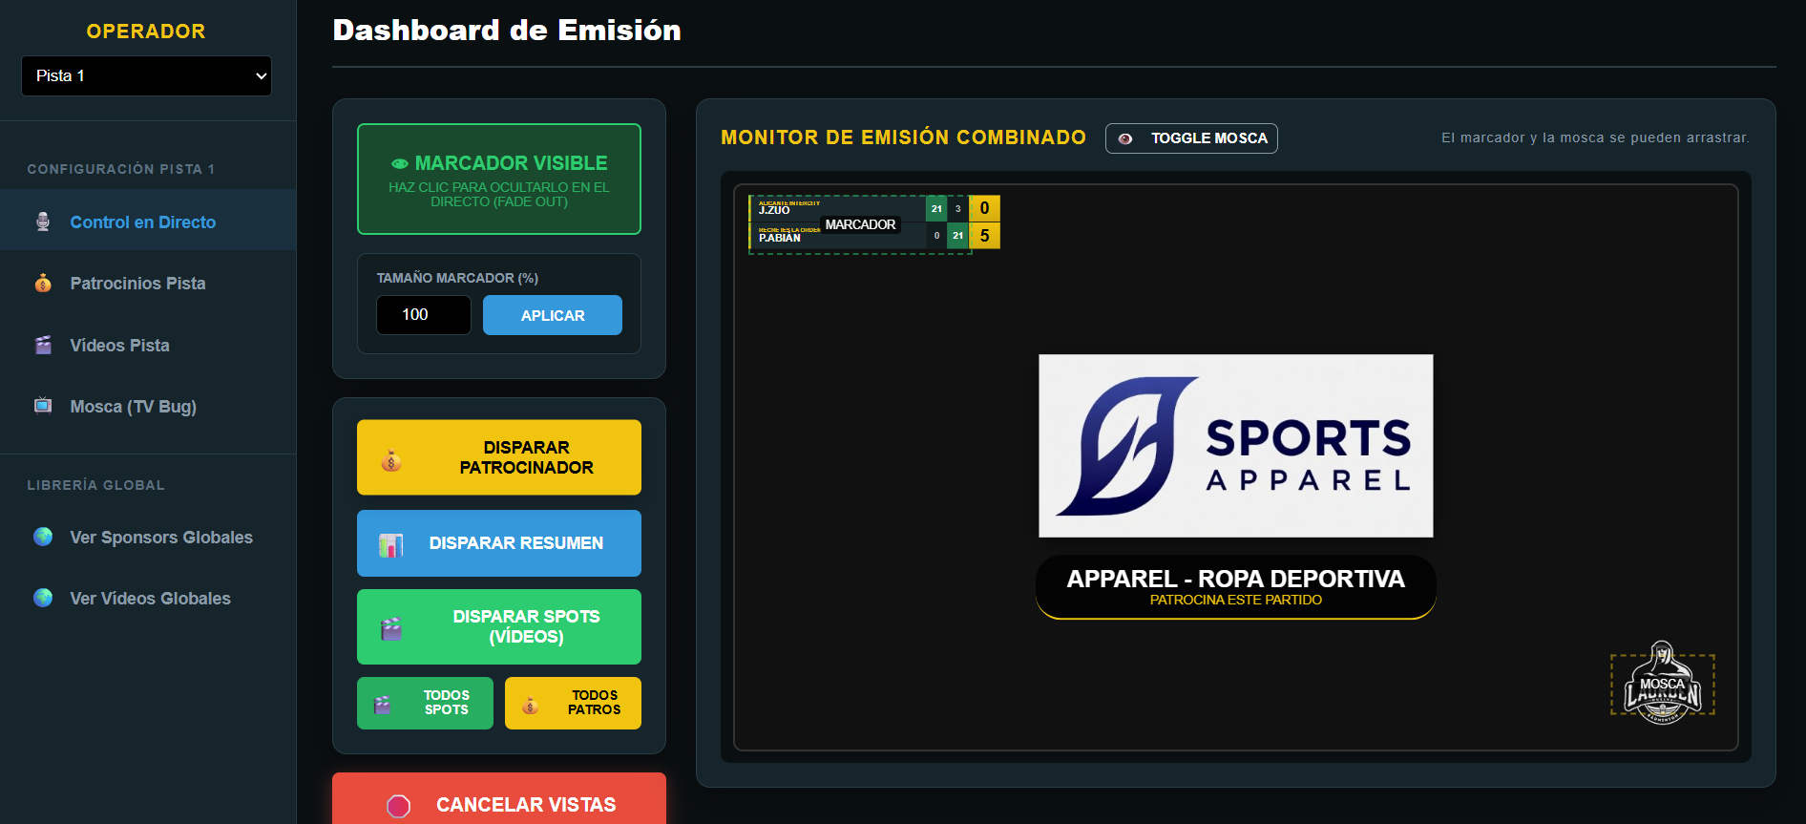Click the globe icon beside Ver Sponsors Globales
1806x824 pixels.
coord(43,537)
